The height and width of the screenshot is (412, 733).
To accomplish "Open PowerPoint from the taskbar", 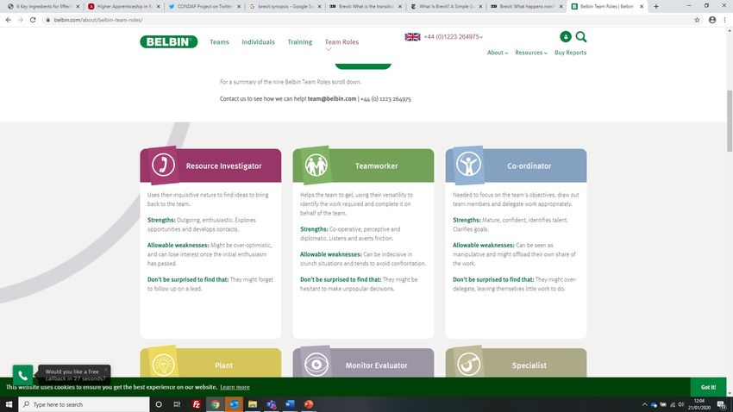I will (309, 404).
